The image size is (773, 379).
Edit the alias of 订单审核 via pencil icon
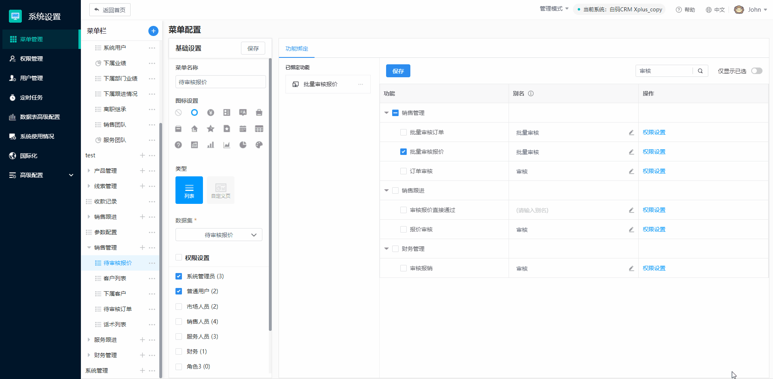631,171
